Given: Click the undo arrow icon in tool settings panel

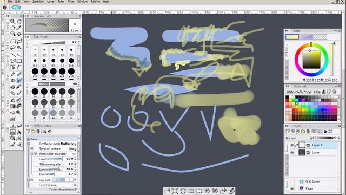Looking at the screenshot, I should pos(49,132).
